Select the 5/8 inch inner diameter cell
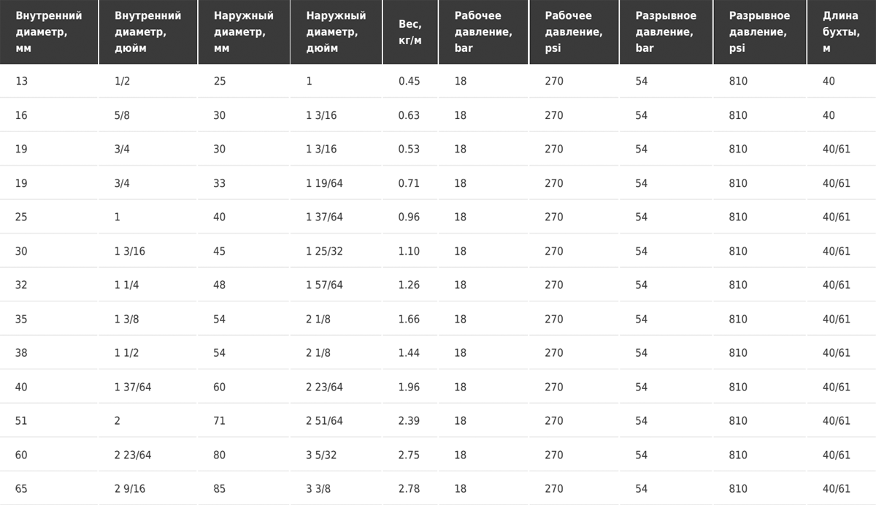 click(x=148, y=115)
